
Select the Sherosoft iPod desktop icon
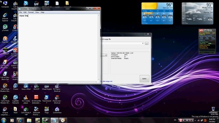(36, 111)
